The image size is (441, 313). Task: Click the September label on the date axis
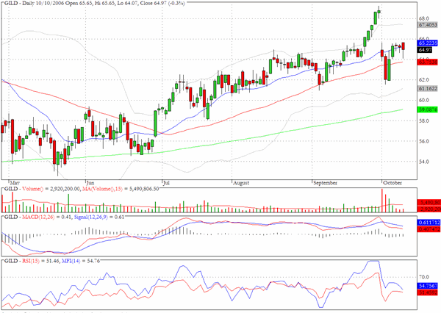pos(325,183)
